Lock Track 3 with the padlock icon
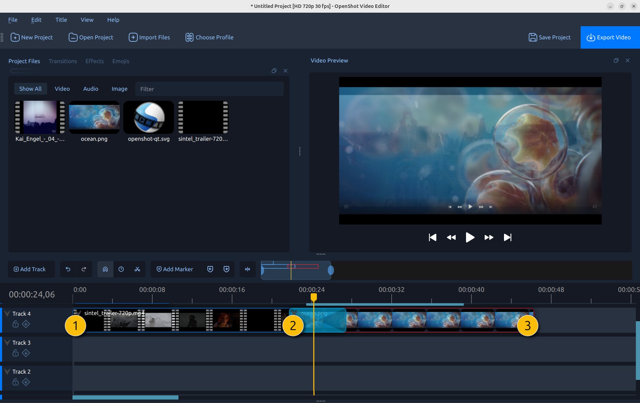The width and height of the screenshot is (640, 403). coord(15,353)
